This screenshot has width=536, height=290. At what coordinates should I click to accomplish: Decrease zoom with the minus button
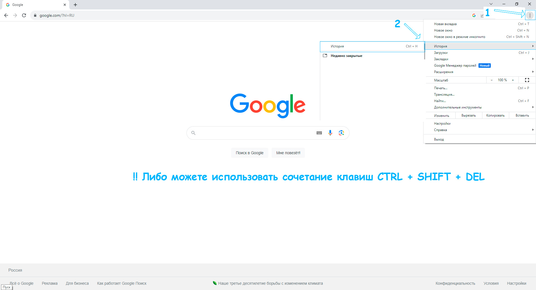[x=492, y=80]
